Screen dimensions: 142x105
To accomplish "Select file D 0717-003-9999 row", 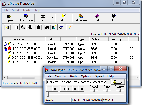I will (x=71, y=44).
